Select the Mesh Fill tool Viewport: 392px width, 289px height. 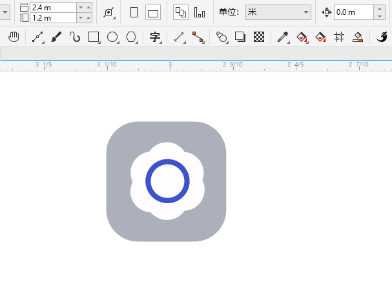[339, 37]
